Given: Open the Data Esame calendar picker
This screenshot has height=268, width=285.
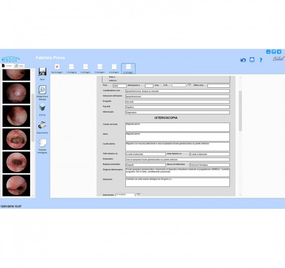Looking at the screenshot, I should coord(138,195).
